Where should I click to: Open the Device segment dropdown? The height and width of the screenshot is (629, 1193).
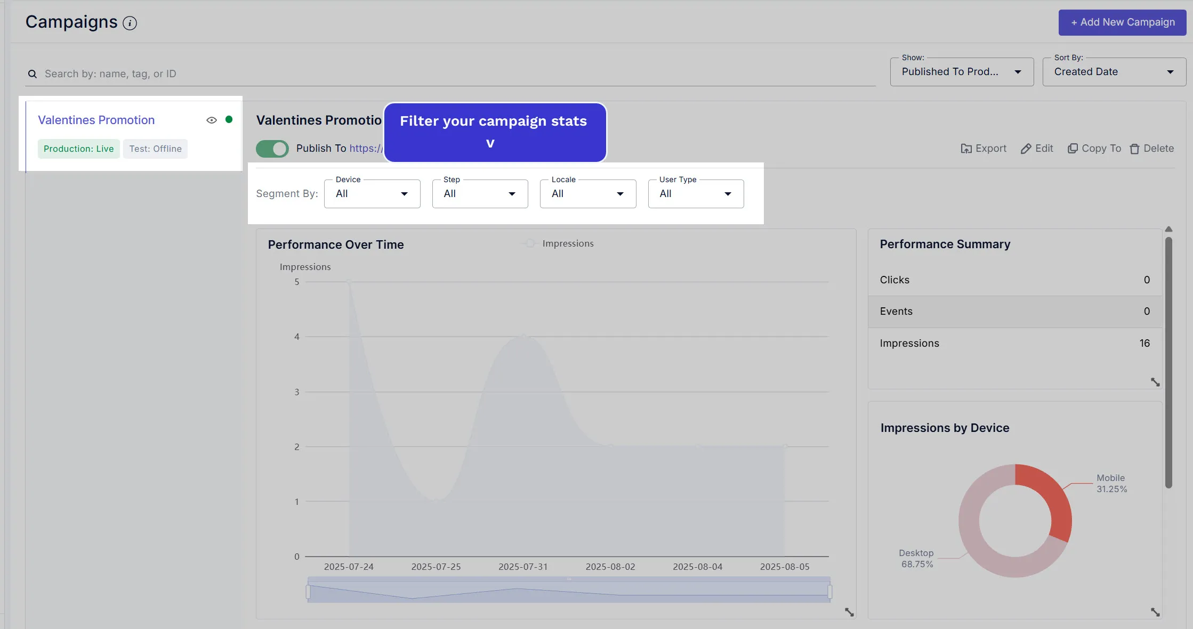372,194
